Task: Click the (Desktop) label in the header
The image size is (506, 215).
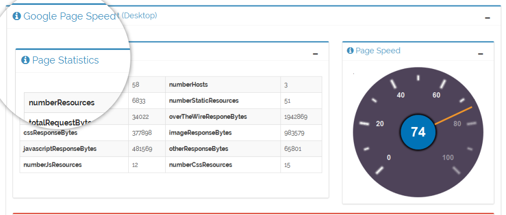Action: [139, 15]
